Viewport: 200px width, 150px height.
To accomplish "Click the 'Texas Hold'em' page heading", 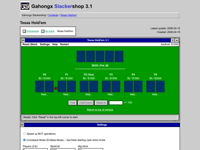I will [33, 23].
